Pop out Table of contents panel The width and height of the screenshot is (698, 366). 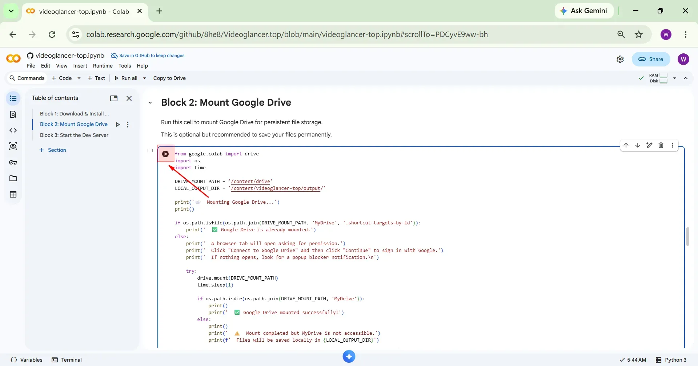(x=114, y=98)
